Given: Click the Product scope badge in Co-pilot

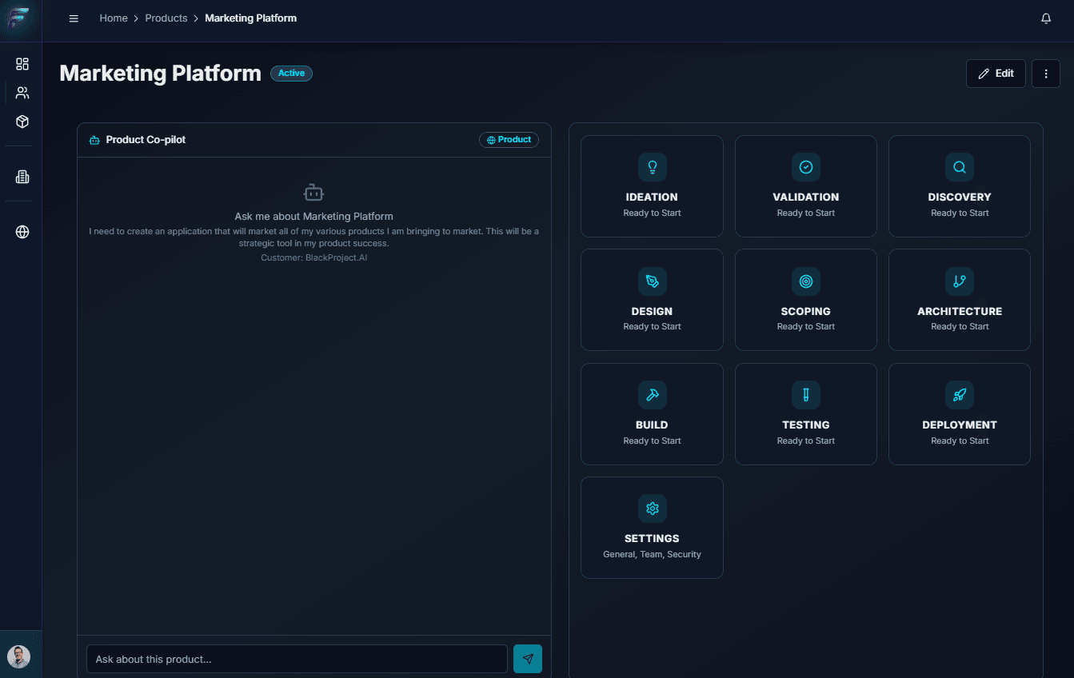Looking at the screenshot, I should 509,140.
